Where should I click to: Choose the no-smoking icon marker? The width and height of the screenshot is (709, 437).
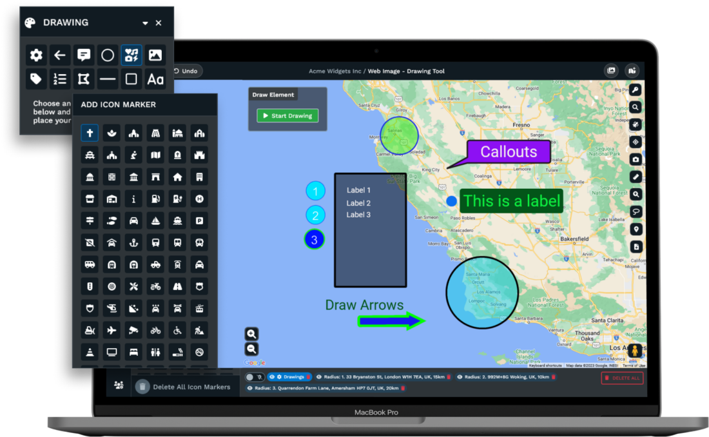click(x=199, y=352)
